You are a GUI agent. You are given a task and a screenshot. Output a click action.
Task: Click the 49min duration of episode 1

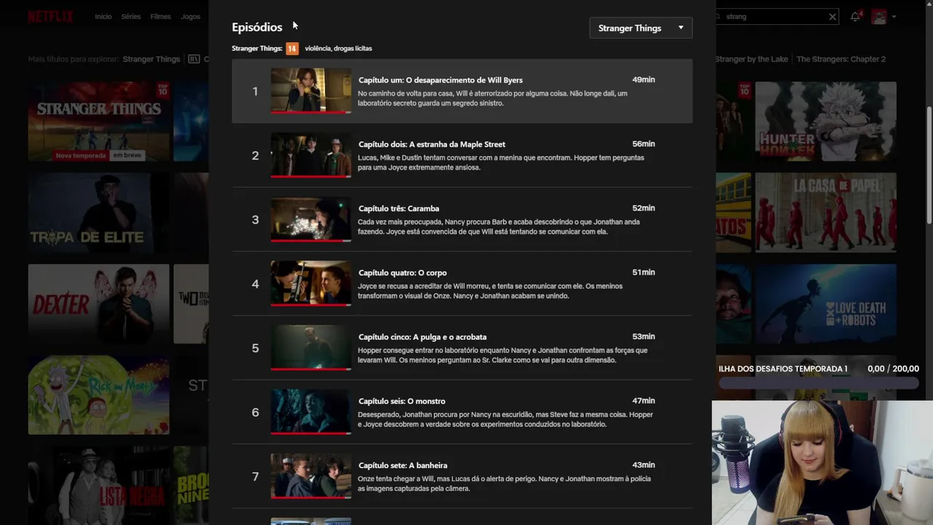coord(644,79)
